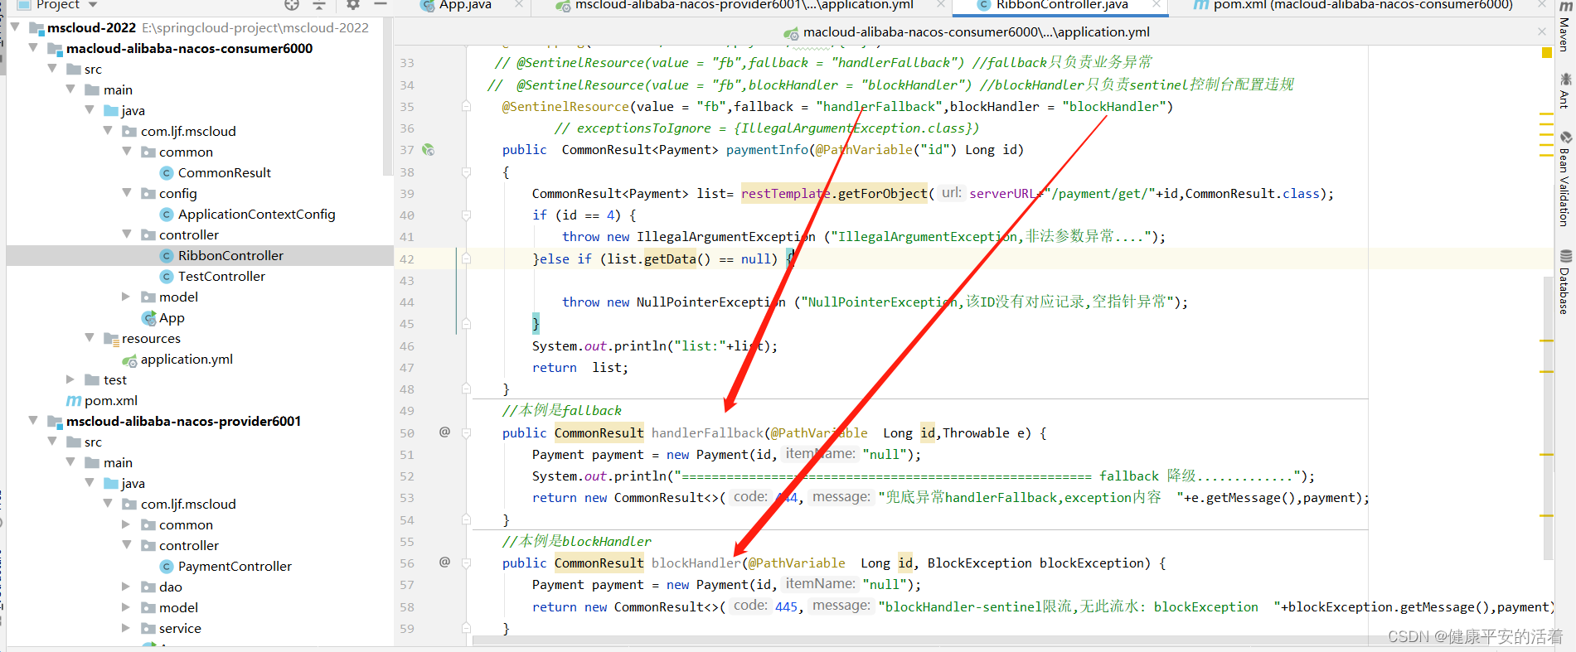Click the paymentInfo method name
Screen dimensions: 1576x652
coord(767,150)
